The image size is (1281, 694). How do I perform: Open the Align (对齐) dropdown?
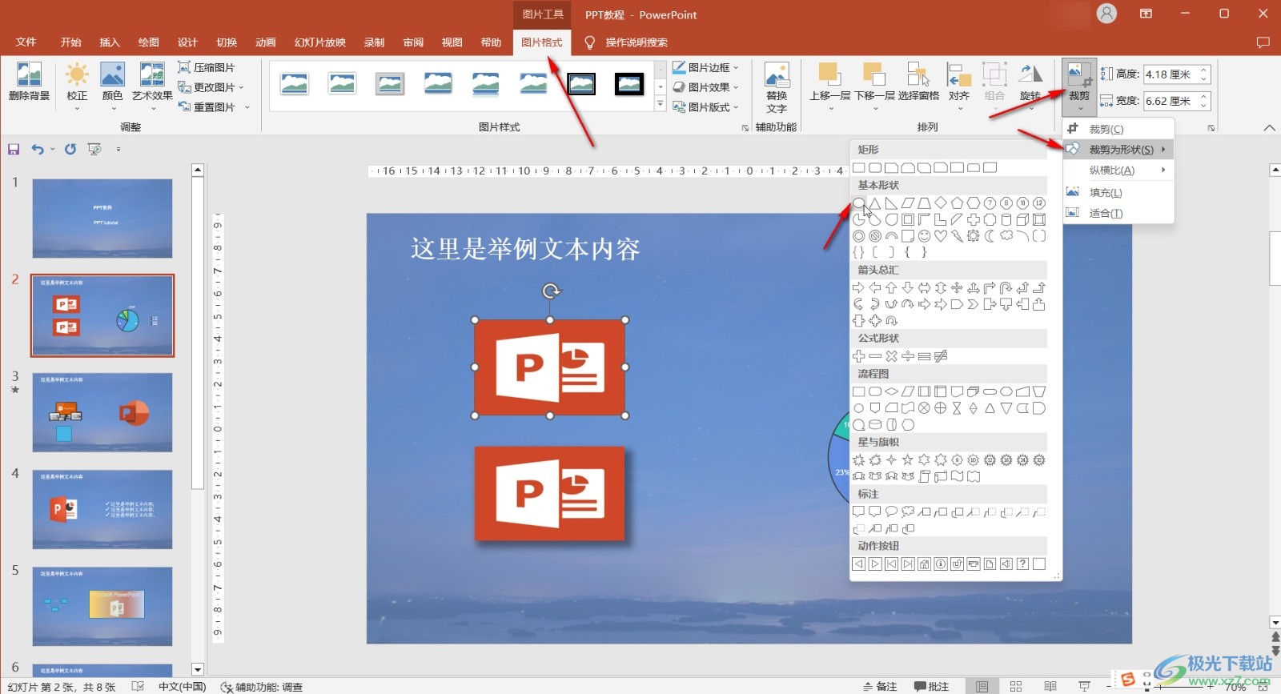coord(959,86)
